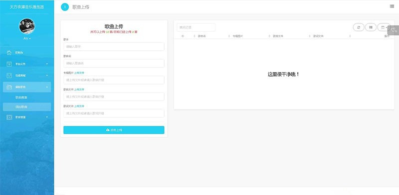Click the 上传文件 link beside album image label
The height and width of the screenshot is (195, 399).
(79, 73)
